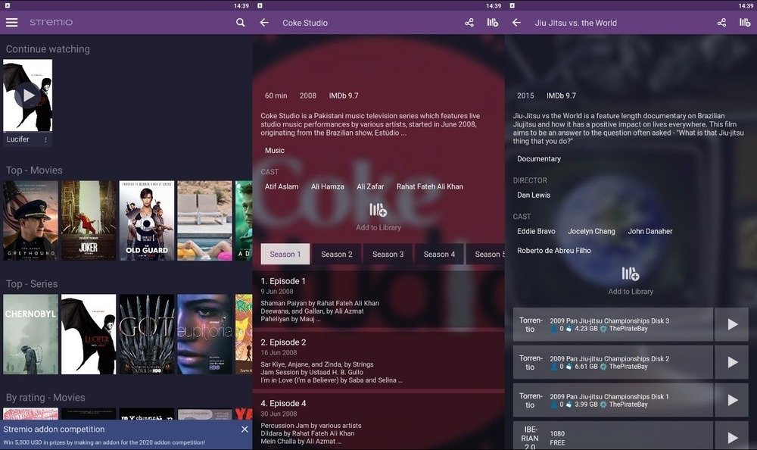Click the By rating - Movies heading
The image size is (757, 450).
click(45, 397)
